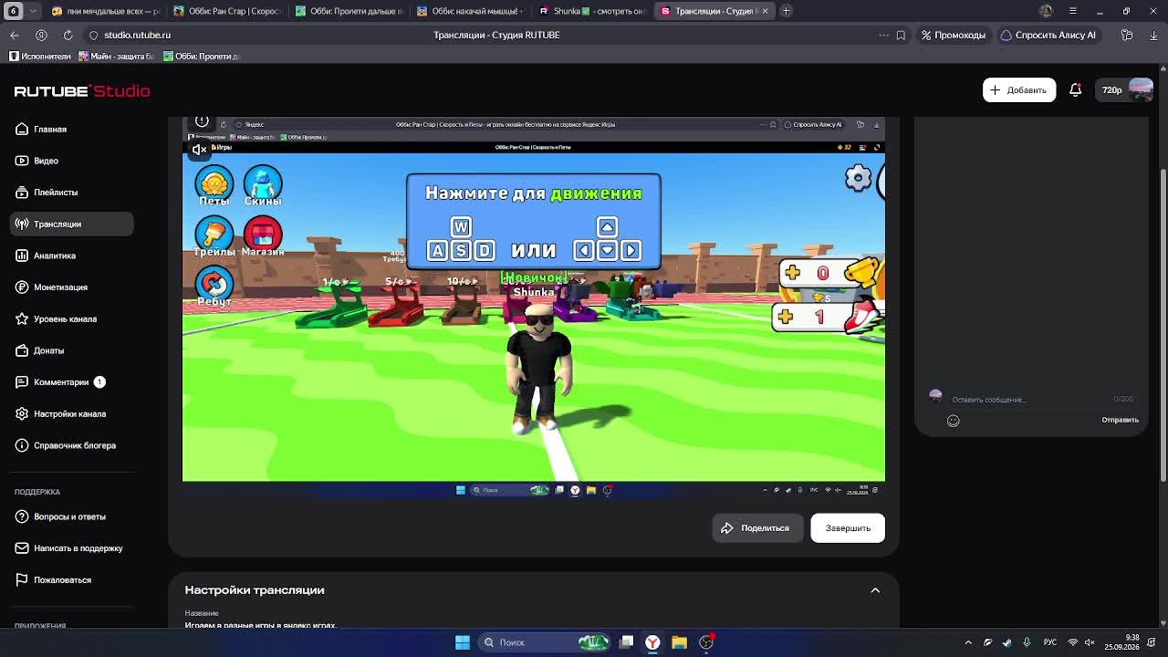Viewport: 1168px width, 657px height.
Task: Open tab group dropdown arrow
Action: click(33, 11)
